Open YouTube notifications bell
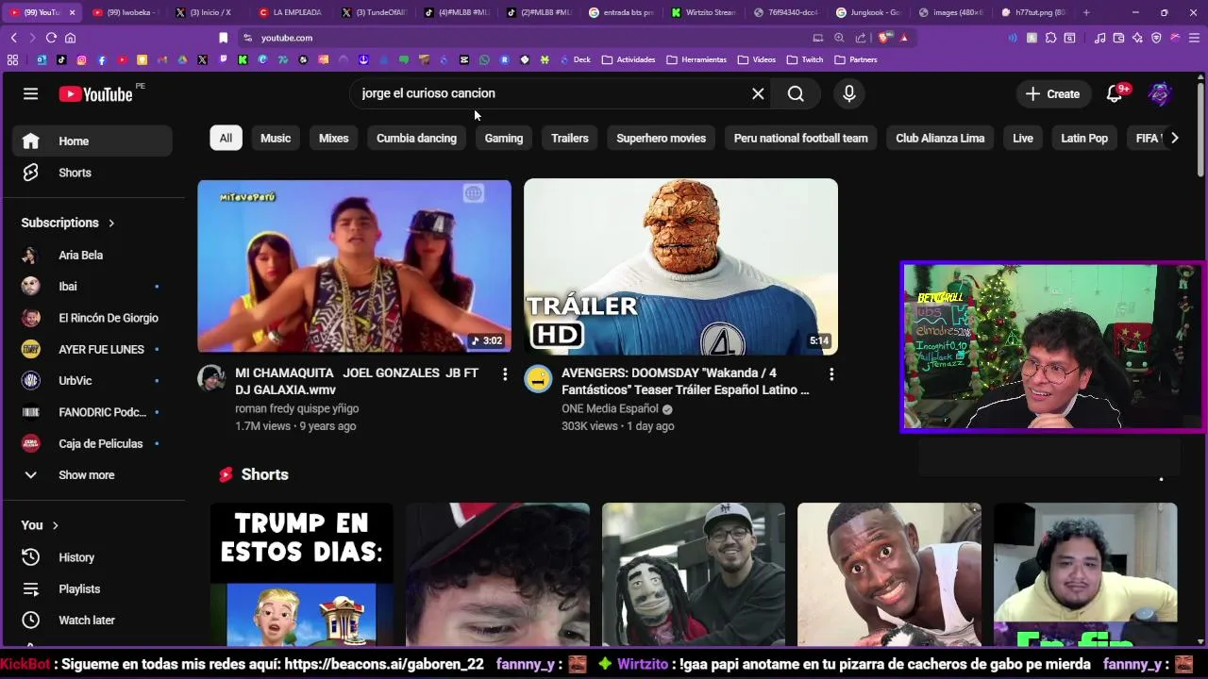This screenshot has height=679, width=1208. 1115,93
